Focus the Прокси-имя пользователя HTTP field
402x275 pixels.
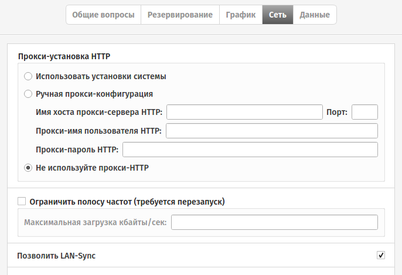tap(272, 131)
